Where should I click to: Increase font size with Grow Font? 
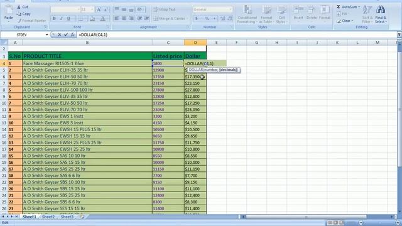tap(99, 10)
